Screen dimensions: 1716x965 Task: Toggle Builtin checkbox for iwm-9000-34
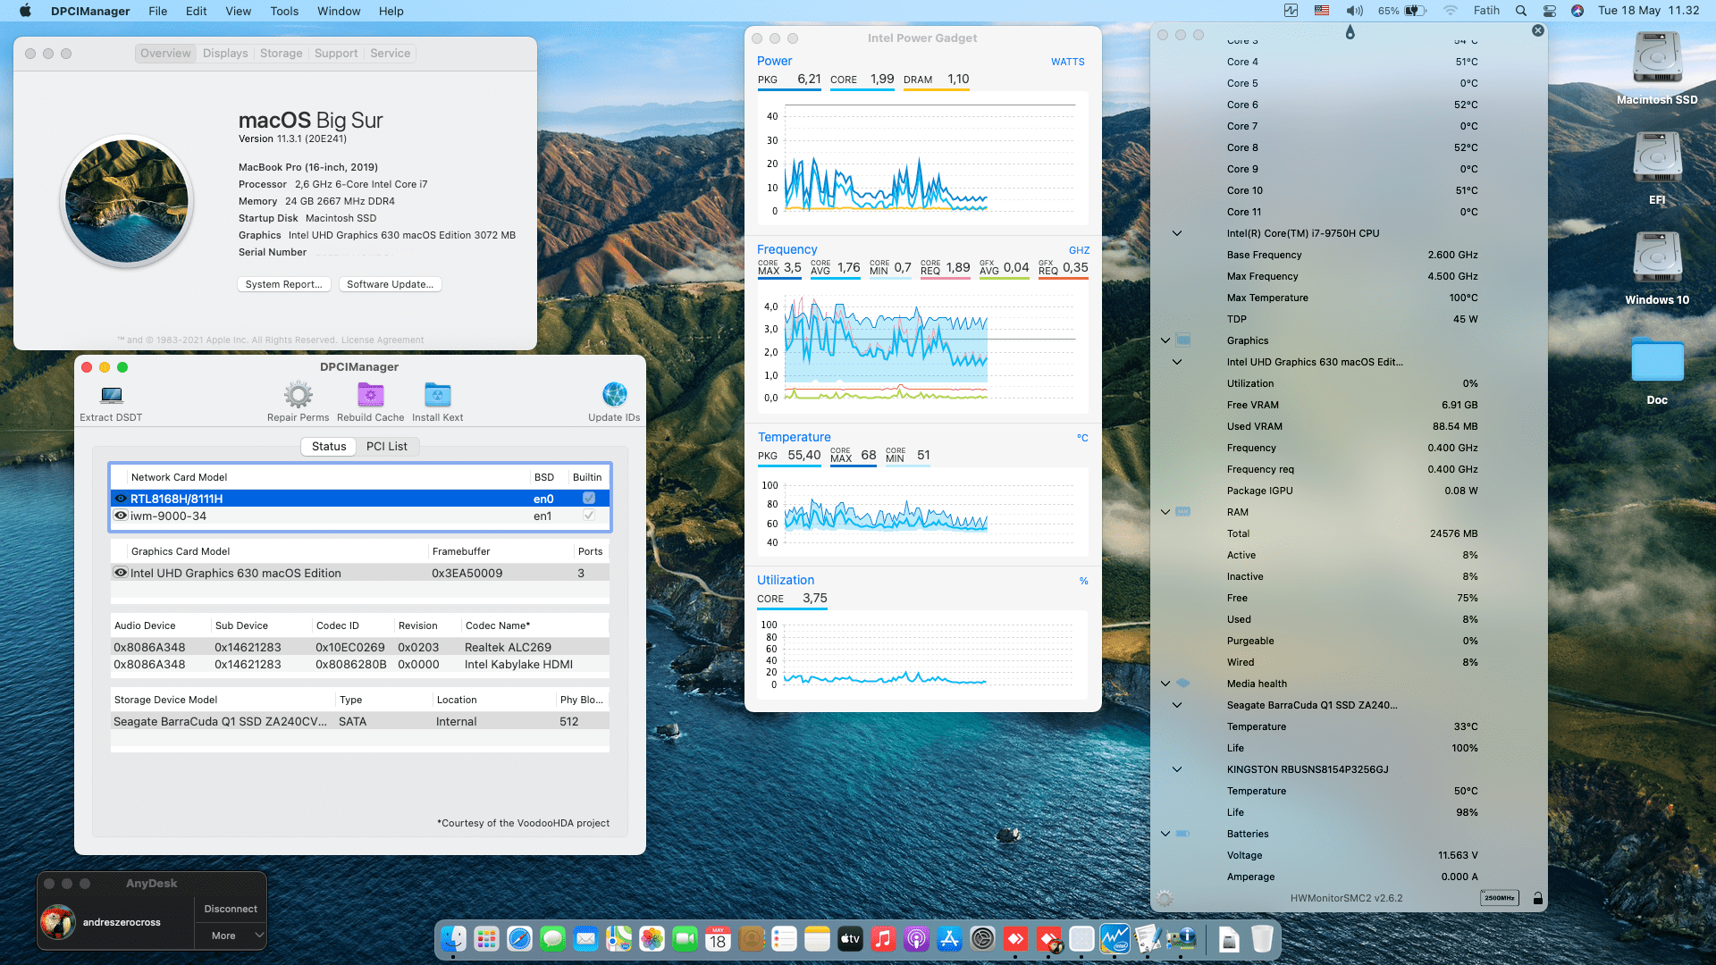click(x=588, y=516)
